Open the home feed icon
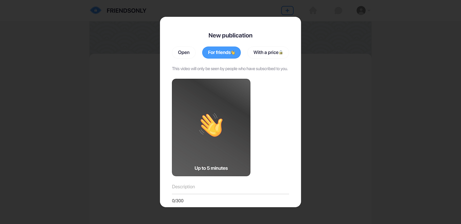 (x=313, y=11)
